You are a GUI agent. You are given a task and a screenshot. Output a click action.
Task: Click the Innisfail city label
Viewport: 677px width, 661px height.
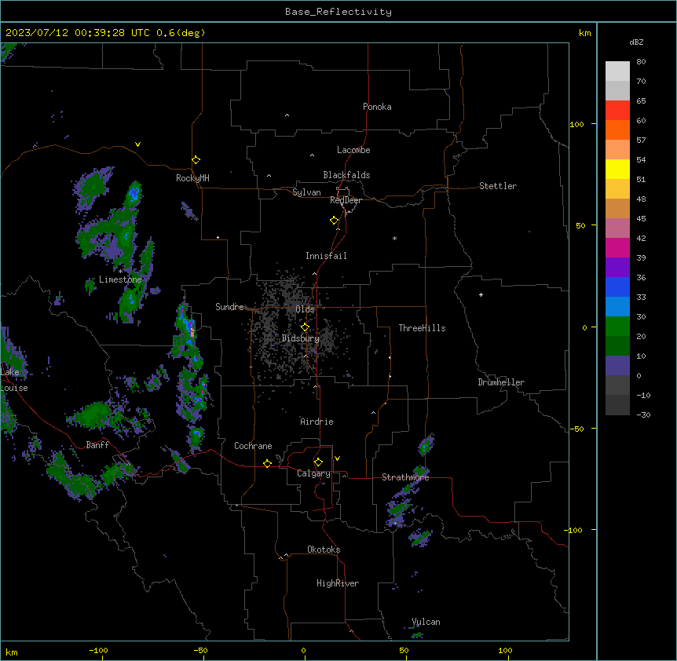coord(326,256)
